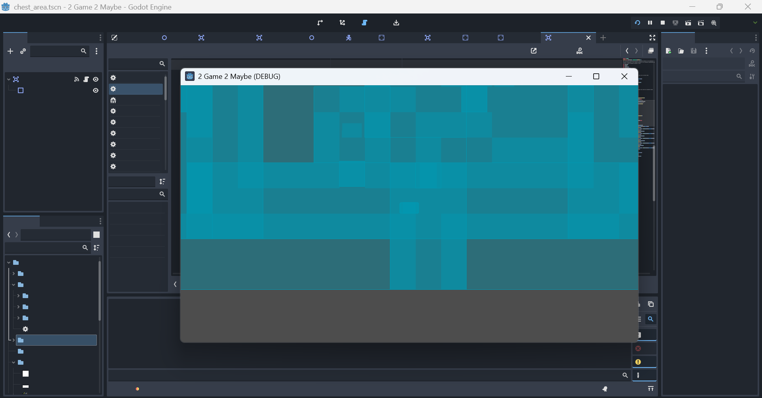Screen dimensions: 762x398
Task: Hide the root node with its eye toggle
Action: (96, 79)
